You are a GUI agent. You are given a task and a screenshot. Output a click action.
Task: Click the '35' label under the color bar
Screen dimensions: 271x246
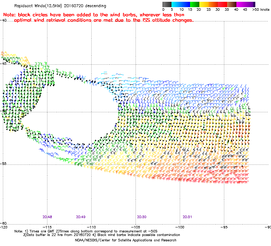[227, 10]
